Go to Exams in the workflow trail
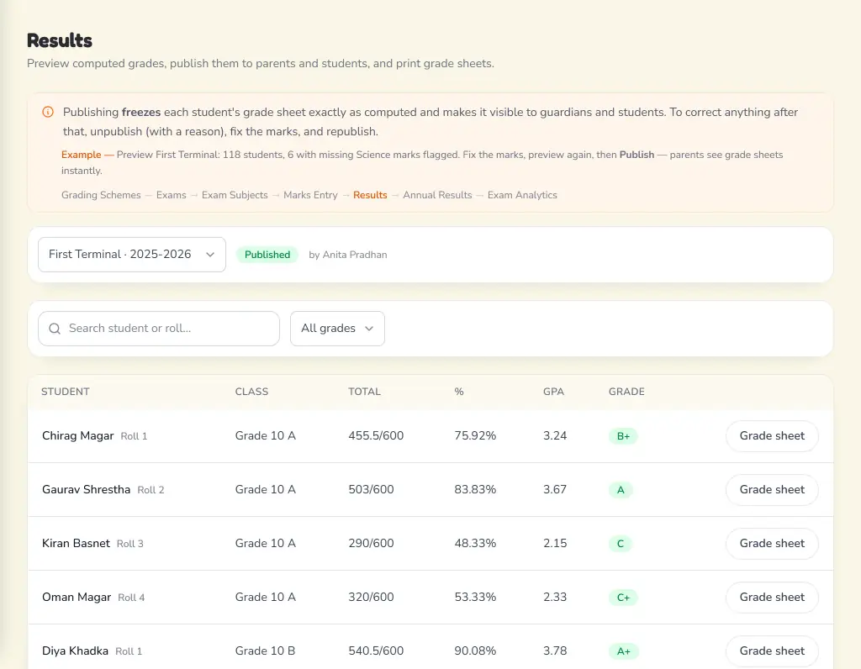The image size is (861, 669). pos(172,195)
